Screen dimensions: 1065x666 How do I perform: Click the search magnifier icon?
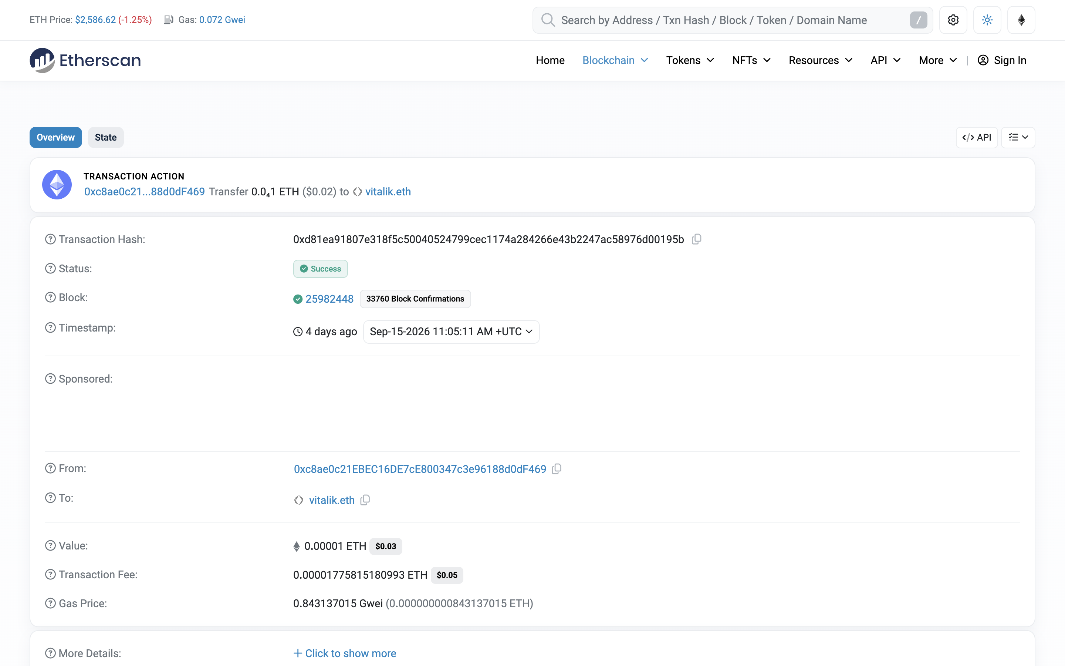[547, 20]
